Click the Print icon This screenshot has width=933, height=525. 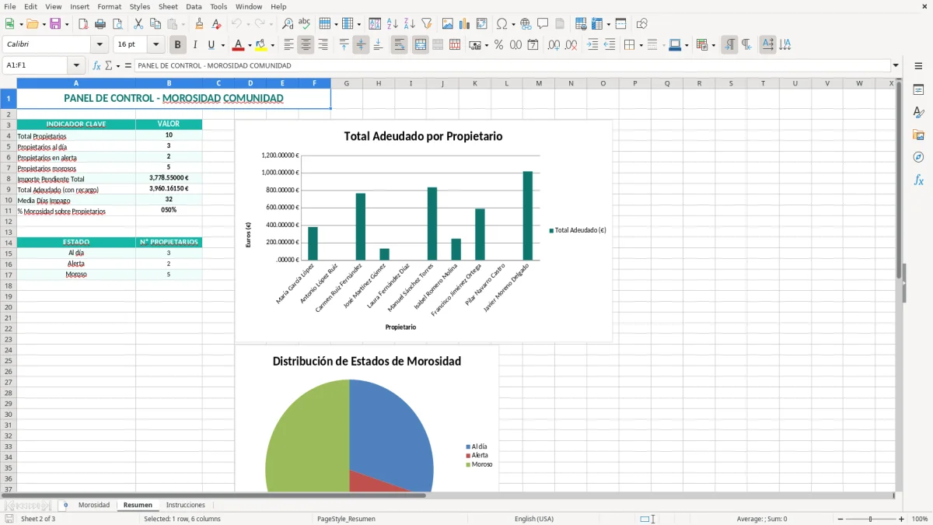click(100, 24)
